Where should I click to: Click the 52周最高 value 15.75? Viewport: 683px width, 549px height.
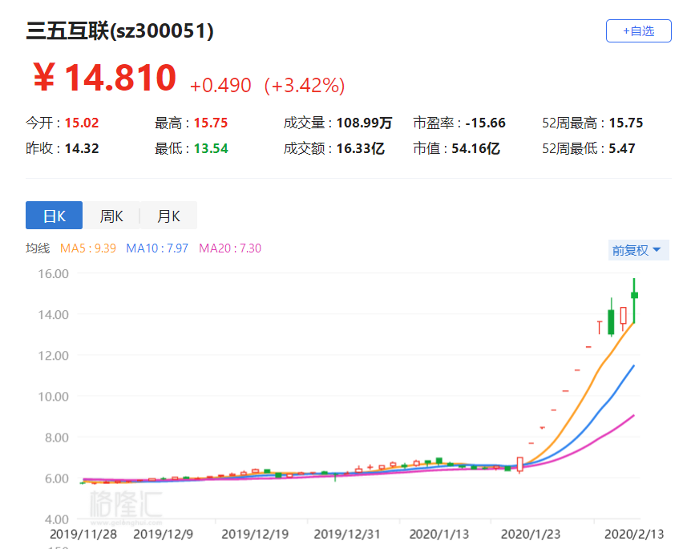pos(626,123)
